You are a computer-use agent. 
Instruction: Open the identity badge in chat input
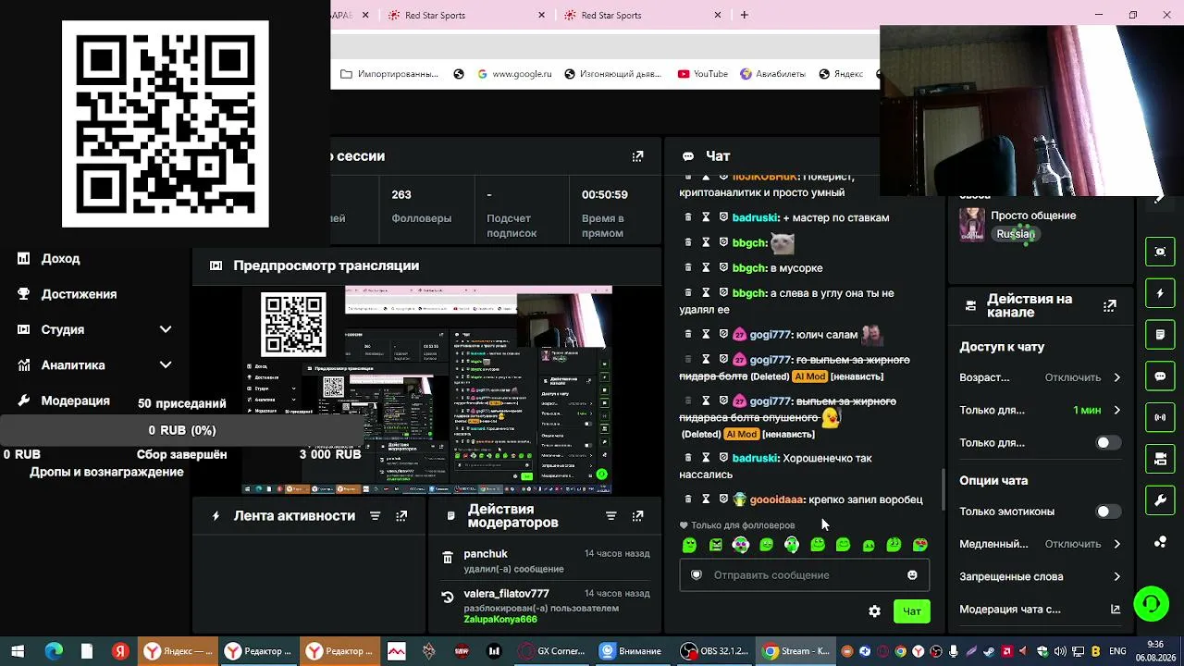[x=697, y=575]
